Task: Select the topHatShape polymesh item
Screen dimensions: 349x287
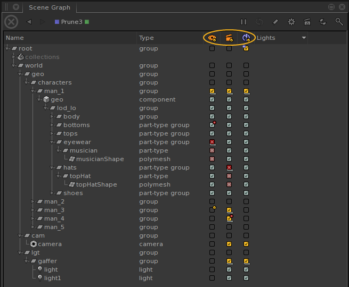Action: 96,184
